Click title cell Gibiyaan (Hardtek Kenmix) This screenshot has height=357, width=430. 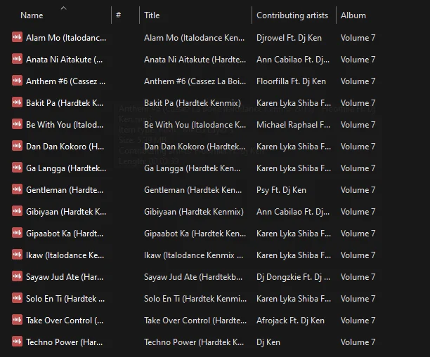click(x=194, y=212)
